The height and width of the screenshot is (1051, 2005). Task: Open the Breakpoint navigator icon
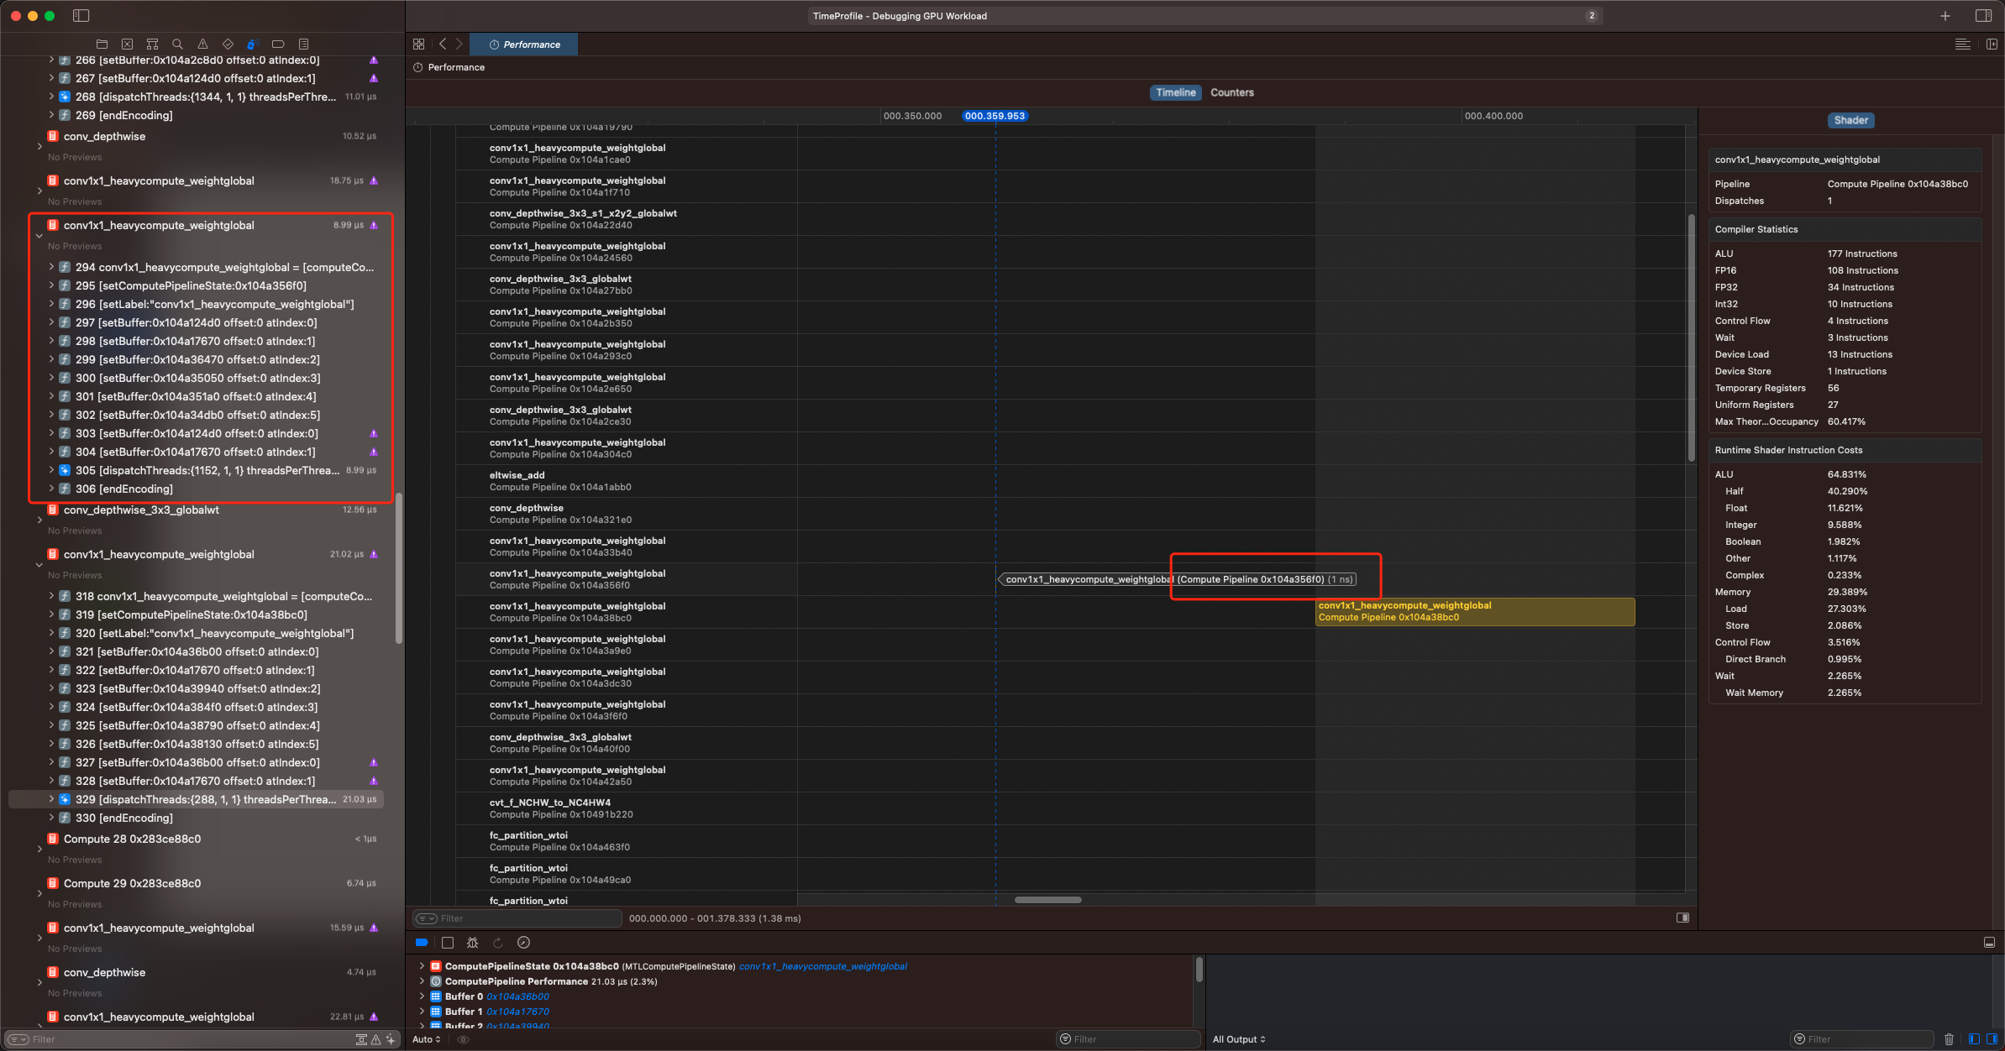(278, 44)
